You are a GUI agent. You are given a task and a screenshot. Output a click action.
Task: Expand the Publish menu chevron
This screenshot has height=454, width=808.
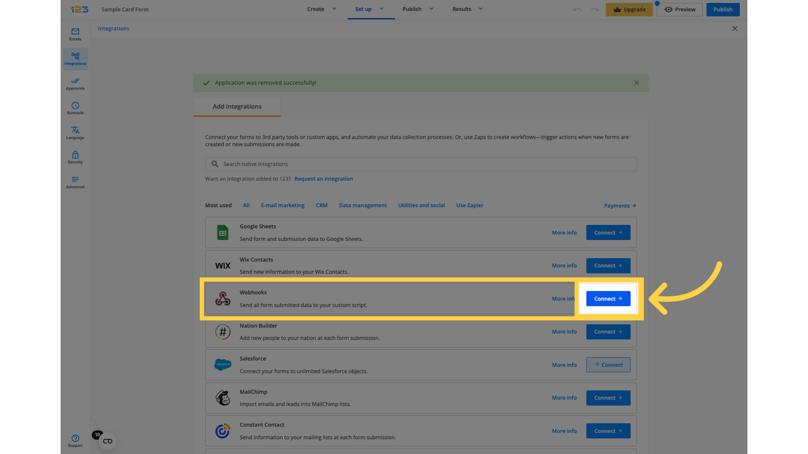(x=431, y=9)
